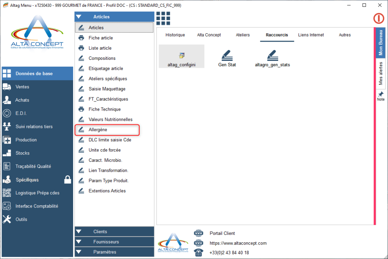Open Logistique Prépa cdes module
388x259 pixels.
37,193
